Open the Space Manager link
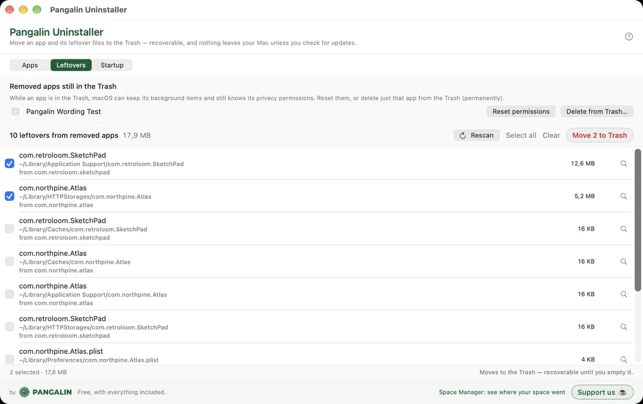The height and width of the screenshot is (404, 643). [502, 392]
